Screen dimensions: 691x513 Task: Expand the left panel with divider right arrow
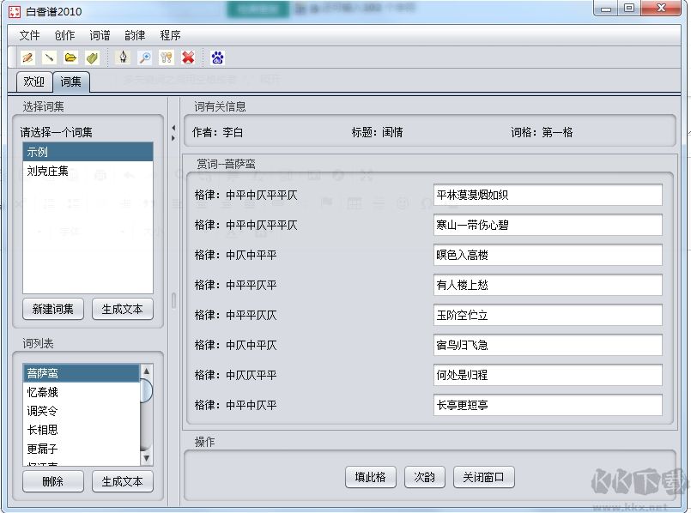(x=173, y=138)
